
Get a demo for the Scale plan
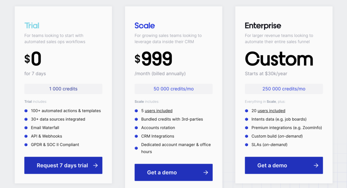[x=173, y=172]
